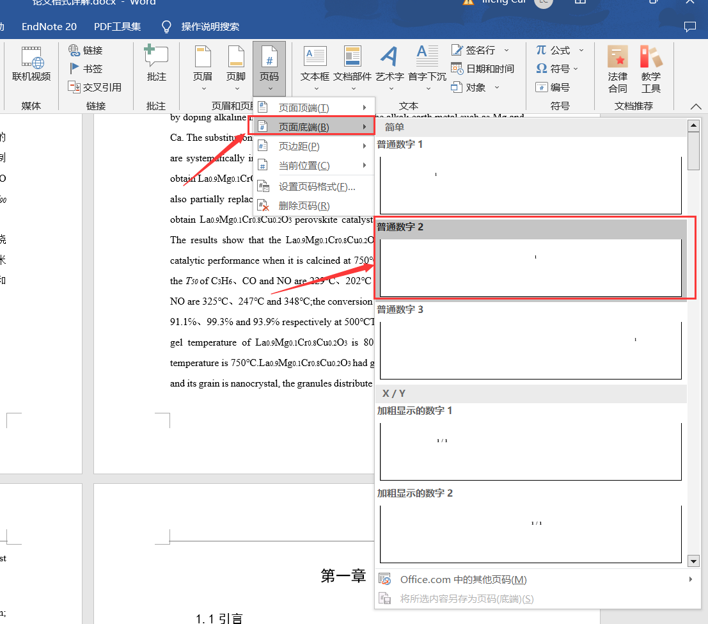Click the gallery scroll-up arrow
The width and height of the screenshot is (708, 624).
coord(693,125)
